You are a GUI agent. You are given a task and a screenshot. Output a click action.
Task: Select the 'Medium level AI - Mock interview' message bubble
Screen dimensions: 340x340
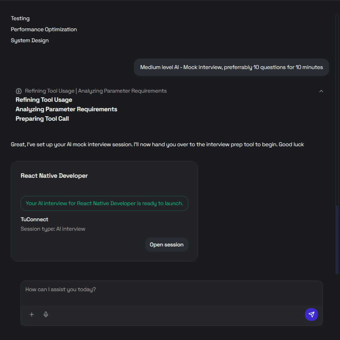pyautogui.click(x=231, y=67)
